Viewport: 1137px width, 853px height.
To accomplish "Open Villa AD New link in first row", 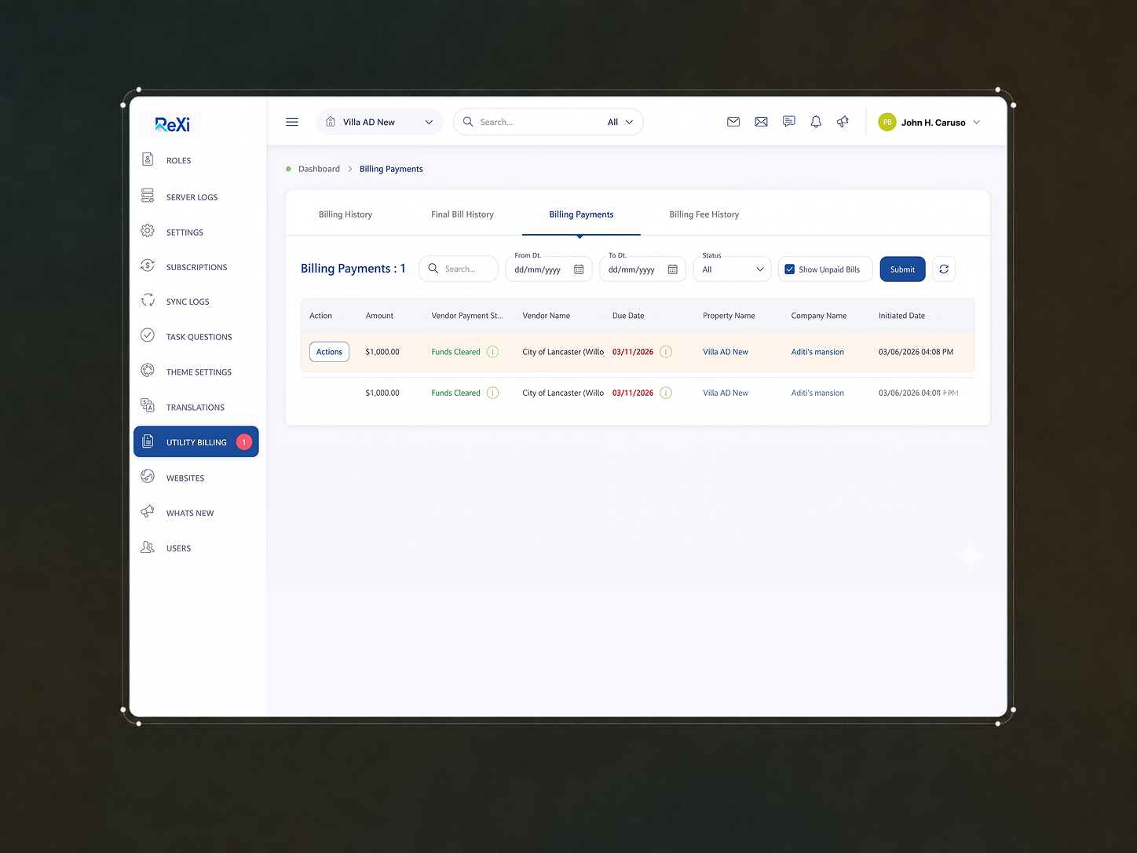I will coord(726,352).
